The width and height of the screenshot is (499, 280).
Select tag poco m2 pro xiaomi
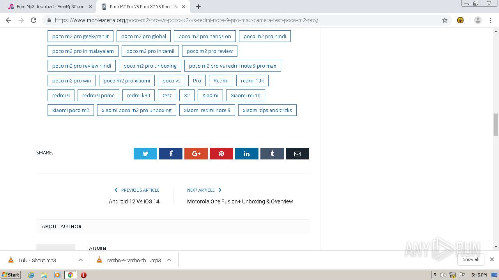coord(127,80)
